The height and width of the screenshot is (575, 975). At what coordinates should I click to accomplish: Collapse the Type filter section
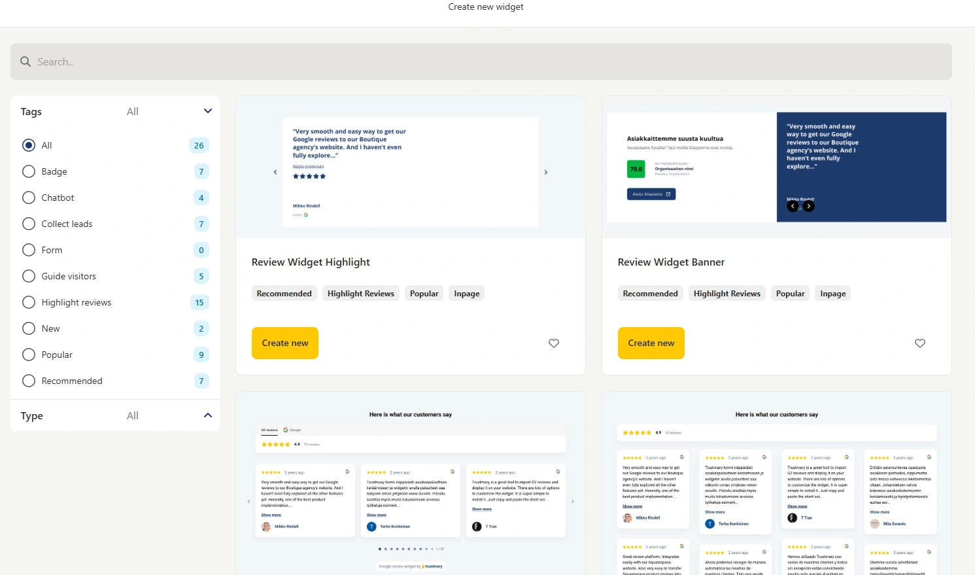click(207, 415)
